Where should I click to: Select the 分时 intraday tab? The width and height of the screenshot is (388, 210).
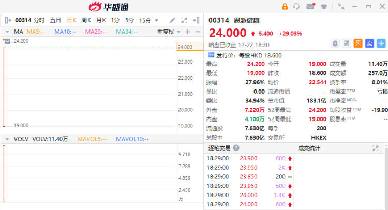(x=39, y=20)
